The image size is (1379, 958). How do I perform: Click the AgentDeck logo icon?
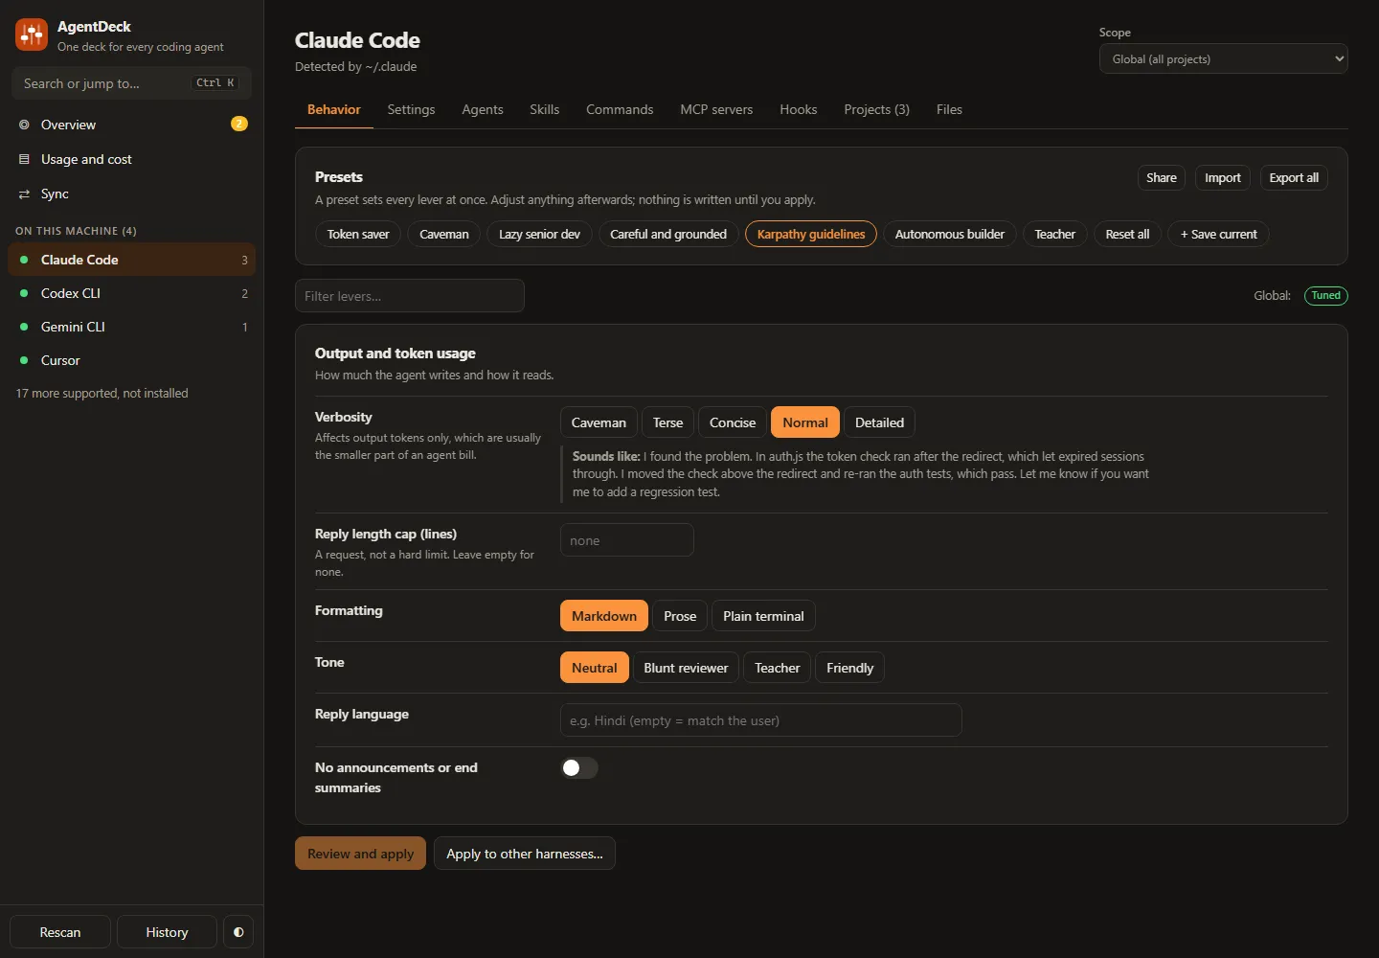click(32, 35)
